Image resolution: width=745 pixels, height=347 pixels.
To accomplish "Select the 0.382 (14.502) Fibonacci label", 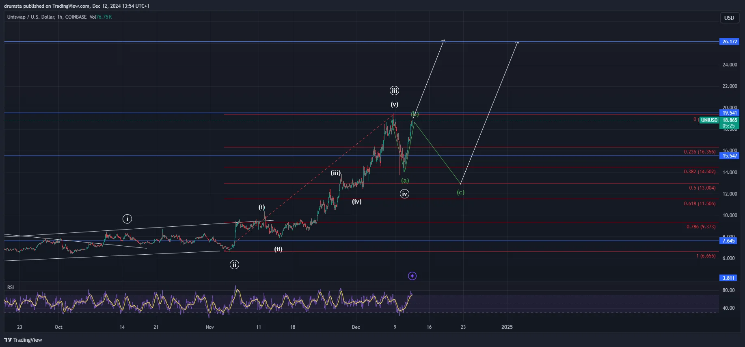I will [x=700, y=172].
